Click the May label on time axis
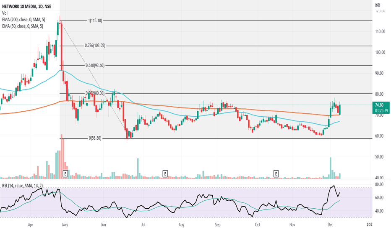Screen dimensions: 391x230 coord(65,225)
